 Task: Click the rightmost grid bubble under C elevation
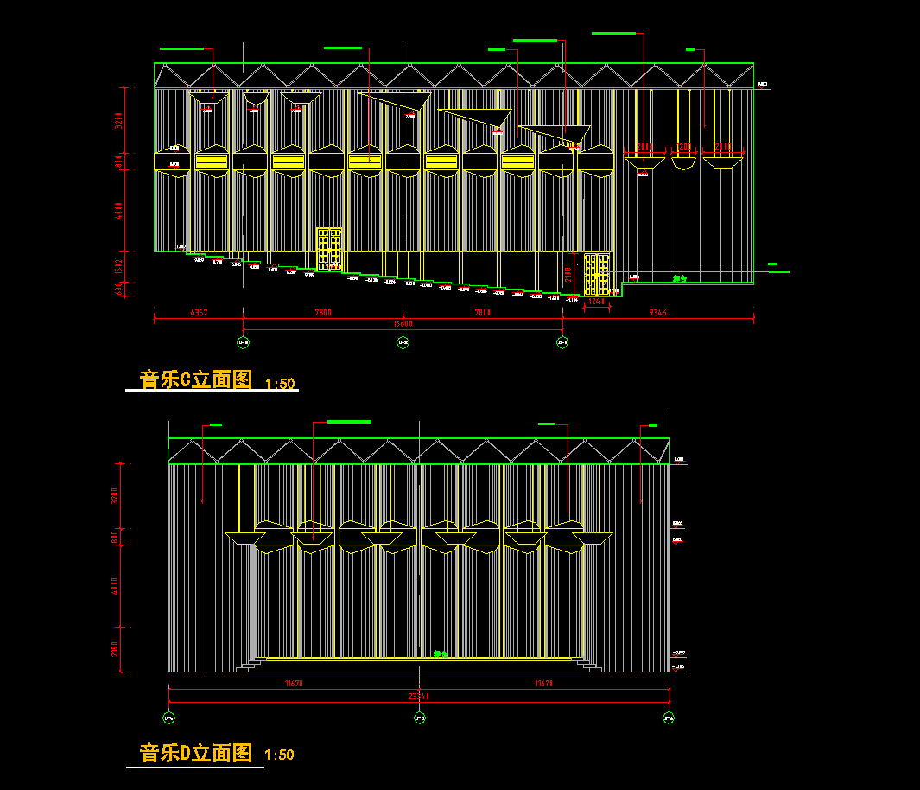tap(562, 343)
